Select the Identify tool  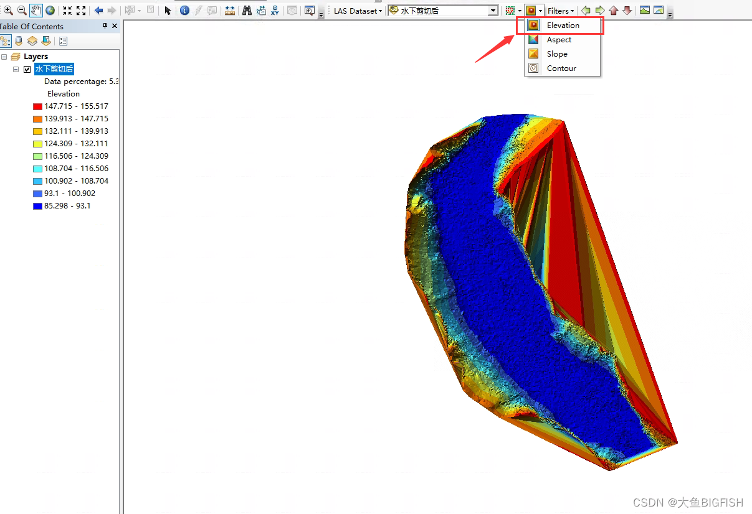click(184, 10)
